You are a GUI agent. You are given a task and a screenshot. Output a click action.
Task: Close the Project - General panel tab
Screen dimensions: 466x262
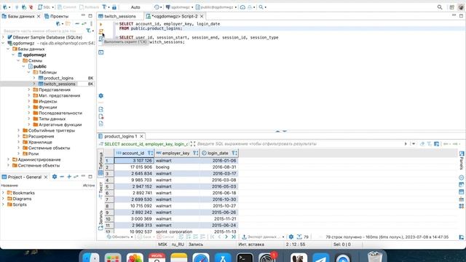(46, 177)
